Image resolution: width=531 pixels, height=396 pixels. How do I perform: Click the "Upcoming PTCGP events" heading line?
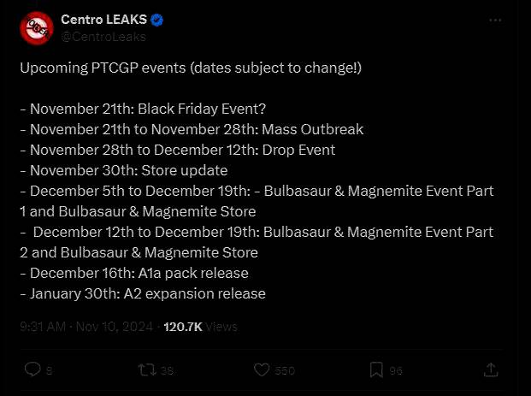tap(191, 68)
